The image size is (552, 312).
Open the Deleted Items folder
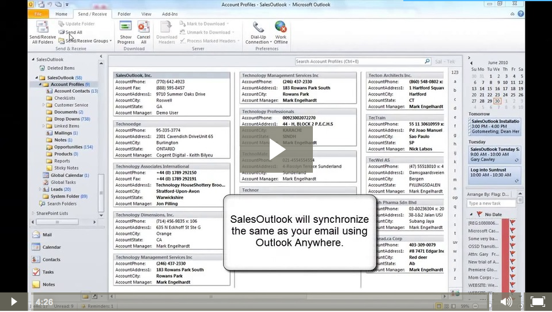61,68
